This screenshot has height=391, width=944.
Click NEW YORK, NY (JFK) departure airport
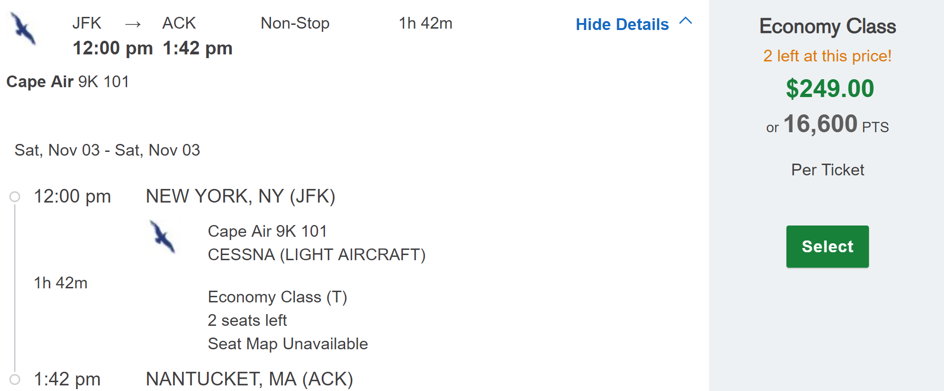coord(241,196)
